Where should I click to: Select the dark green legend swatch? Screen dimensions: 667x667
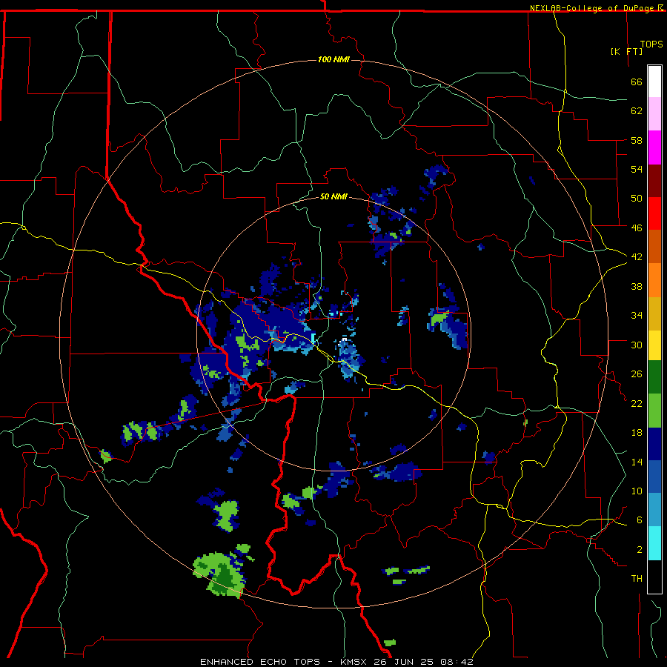pos(654,377)
